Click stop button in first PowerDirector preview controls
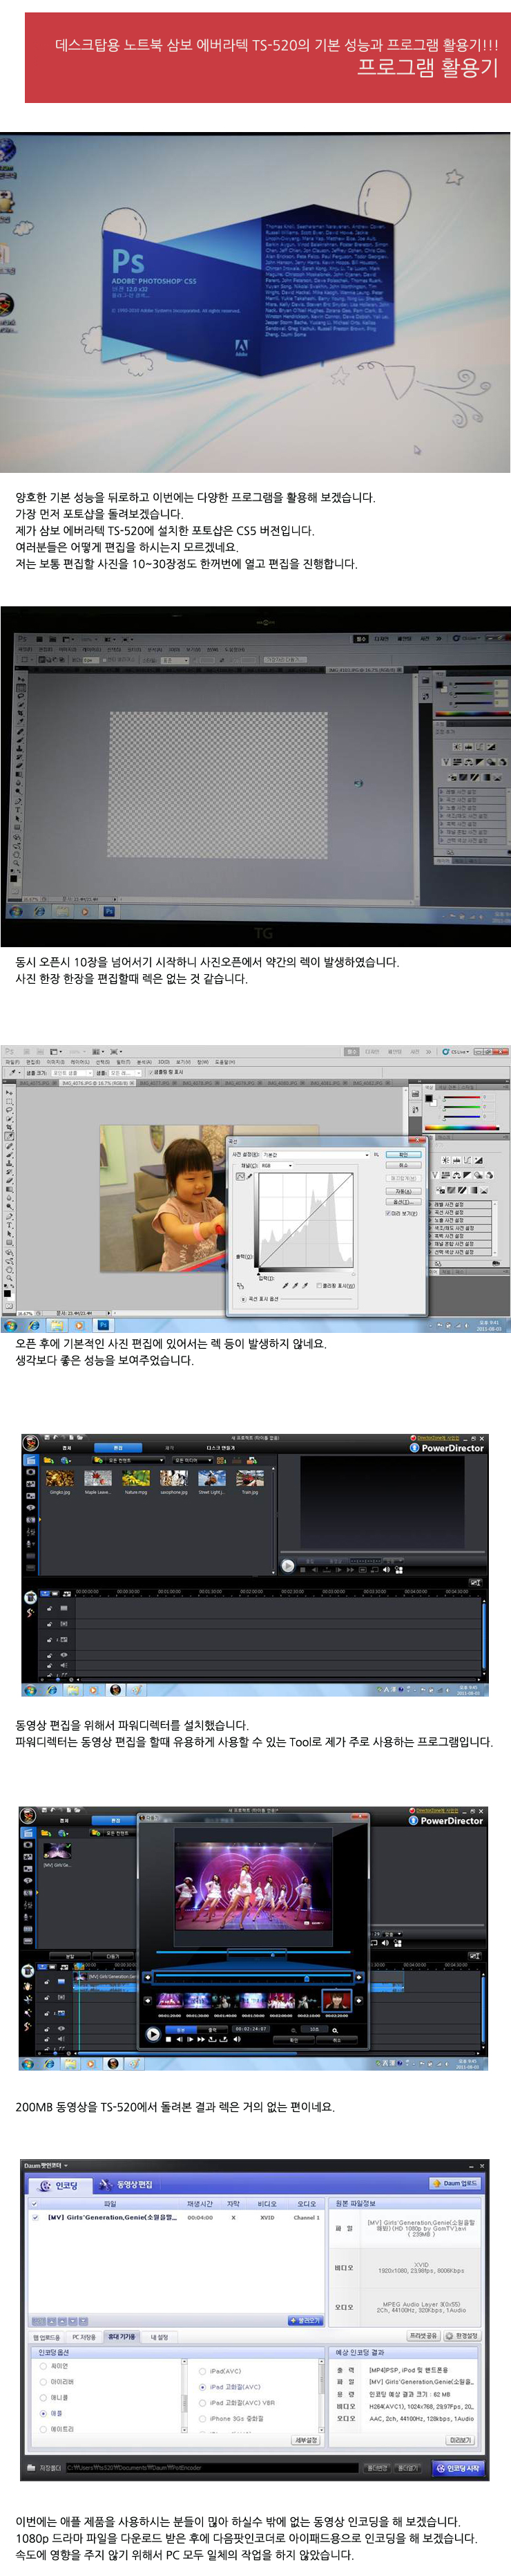Image resolution: width=511 pixels, height=2576 pixels. 302,1570
